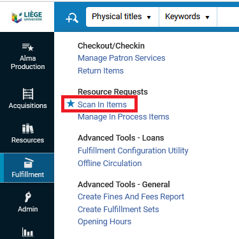Screen dimensions: 239x239
Task: Open the Analytics bar chart icon
Action: click(x=27, y=232)
